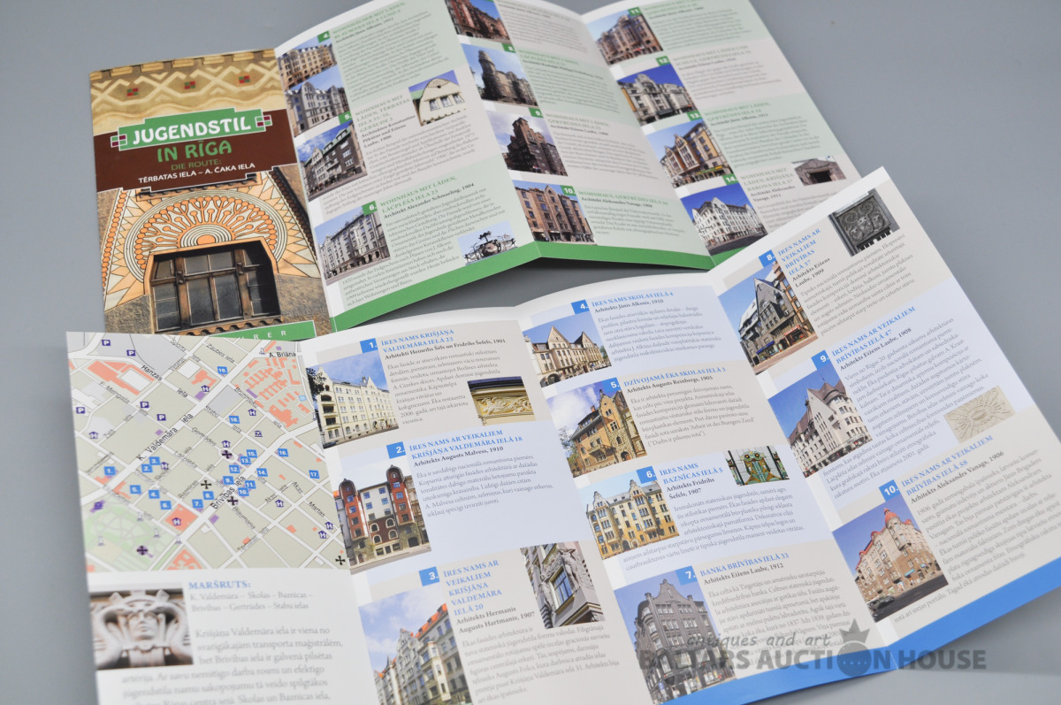Click green number badge 6 on the German brochure
Viewport: 1061px width, 705px height.
[370, 209]
